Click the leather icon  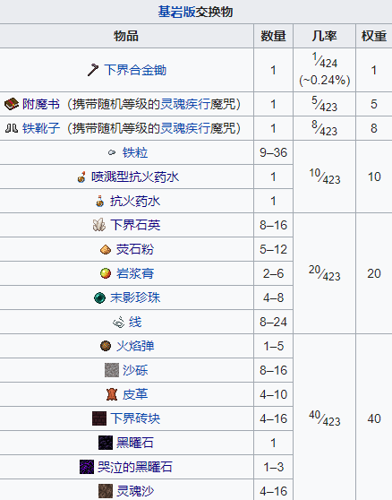[112, 394]
